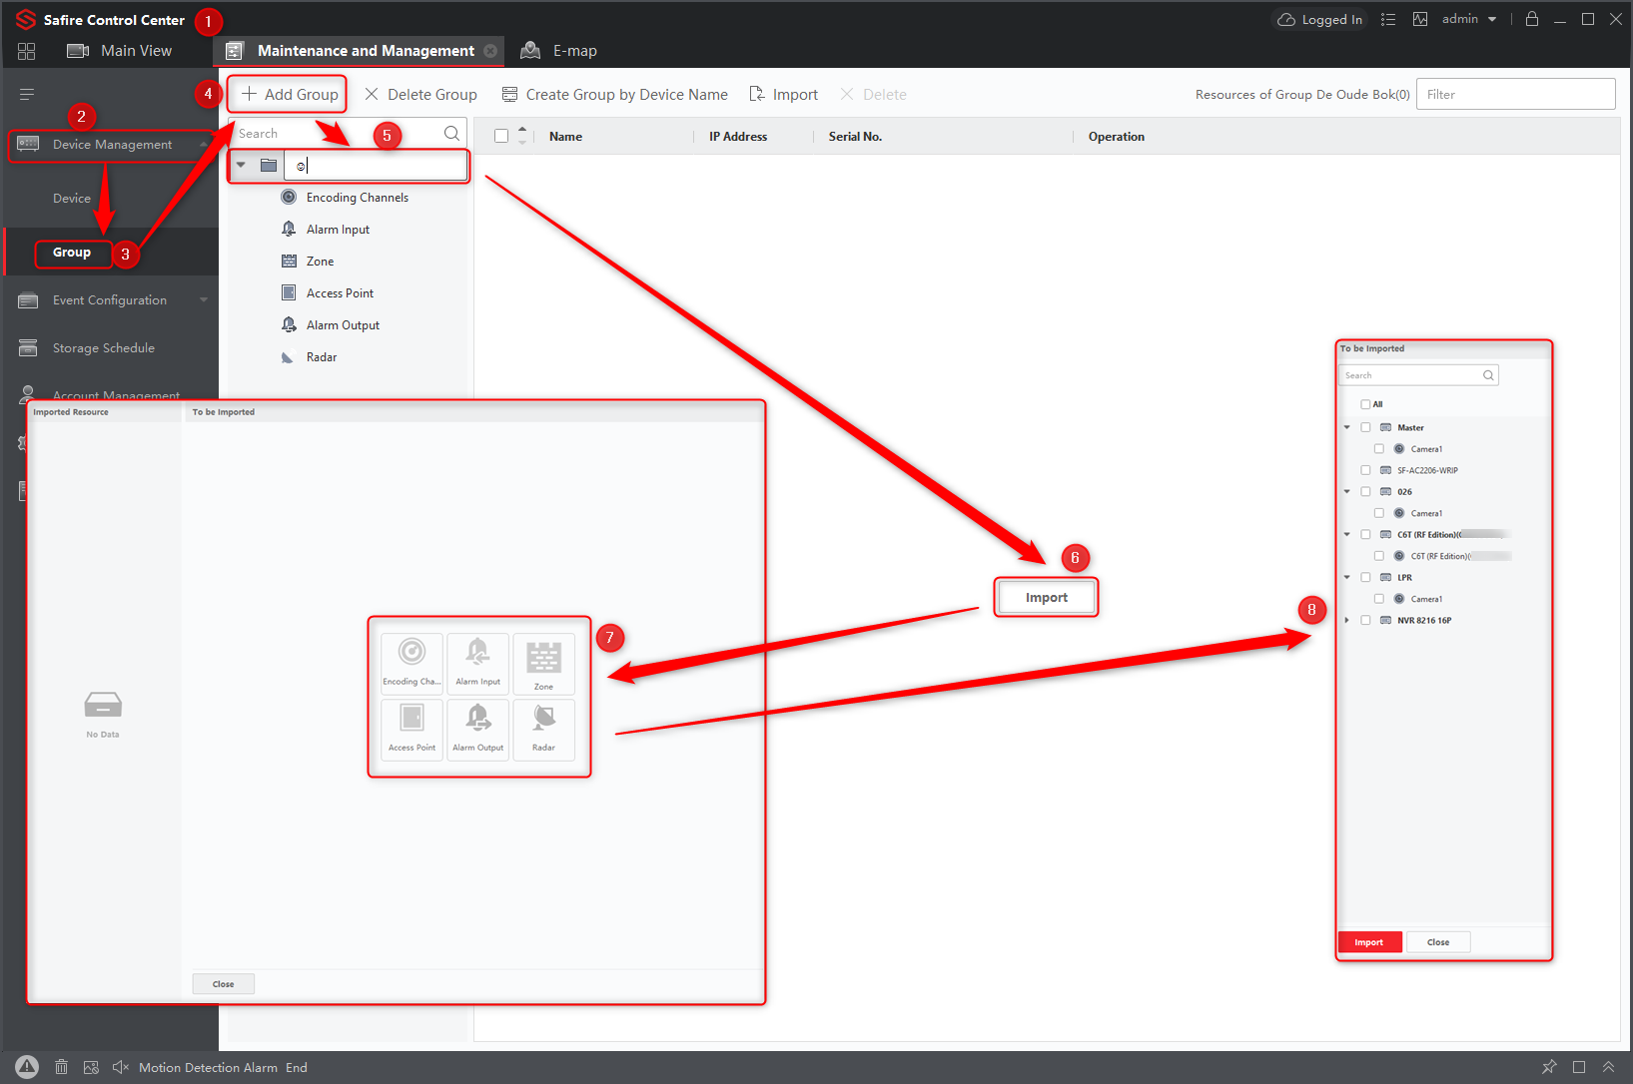Clear alarms with the trash icon

[61, 1067]
